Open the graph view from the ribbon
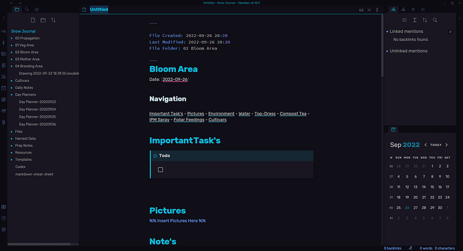This screenshot has width=463, height=251. click(4, 77)
